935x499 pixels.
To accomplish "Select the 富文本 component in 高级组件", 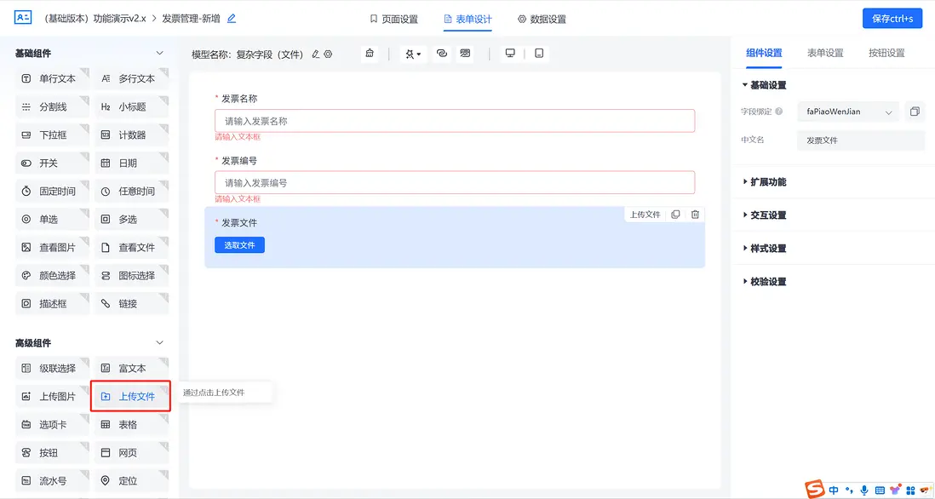I will [131, 367].
